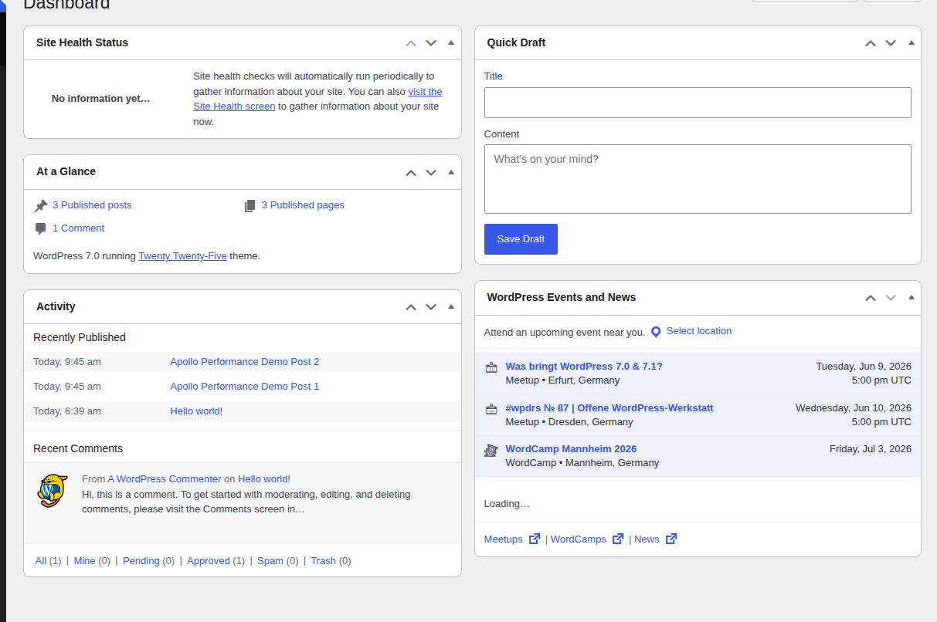937x622 pixels.
Task: Click the location pin icon
Action: point(656,332)
